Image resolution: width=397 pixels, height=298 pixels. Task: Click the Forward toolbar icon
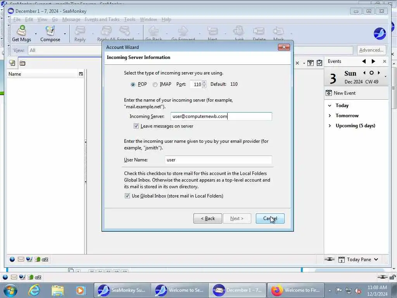124,31
